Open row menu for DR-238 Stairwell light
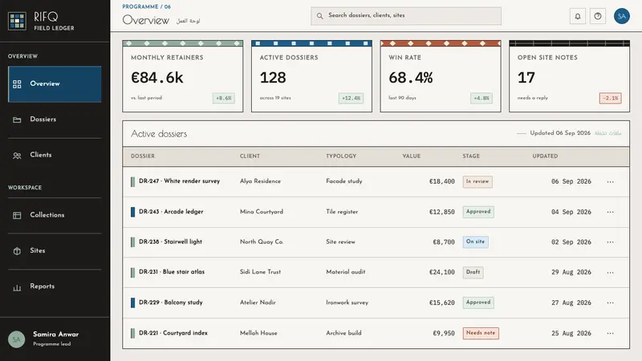This screenshot has width=642, height=361. pyautogui.click(x=610, y=242)
